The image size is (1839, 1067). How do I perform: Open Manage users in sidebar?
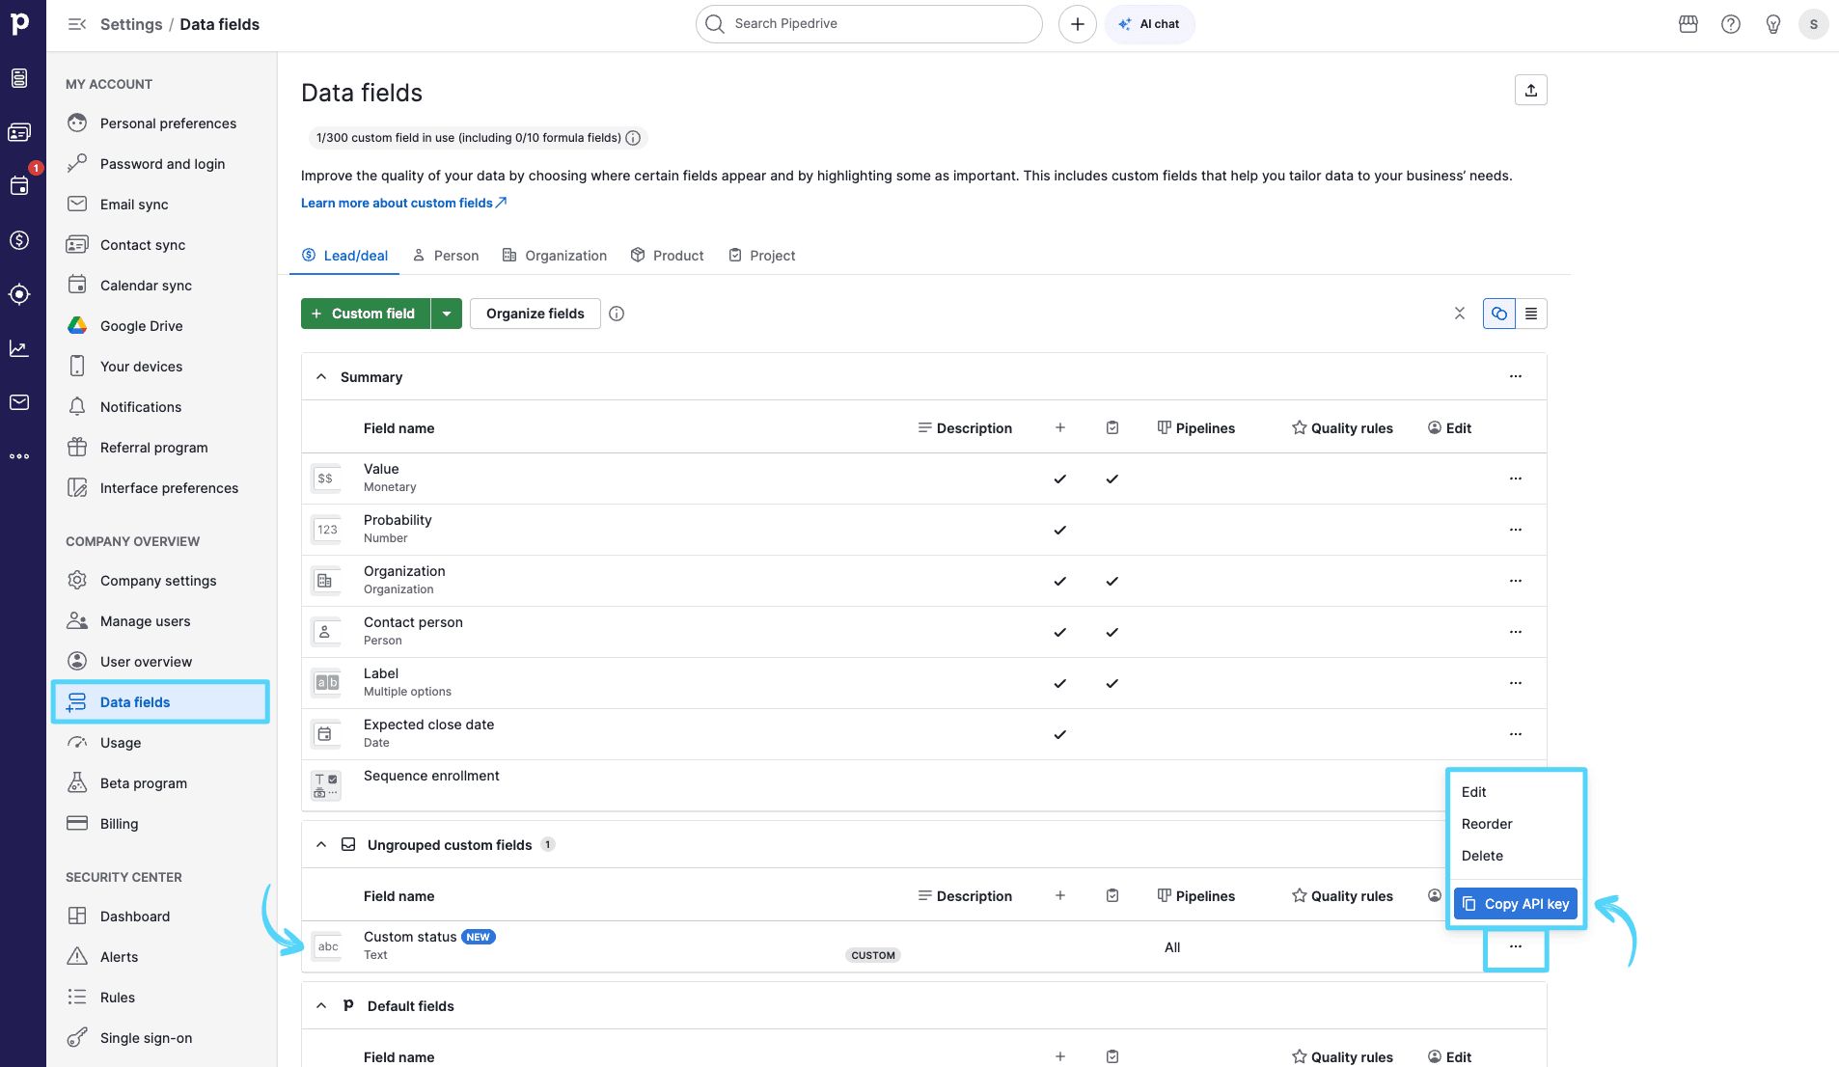pos(161,621)
